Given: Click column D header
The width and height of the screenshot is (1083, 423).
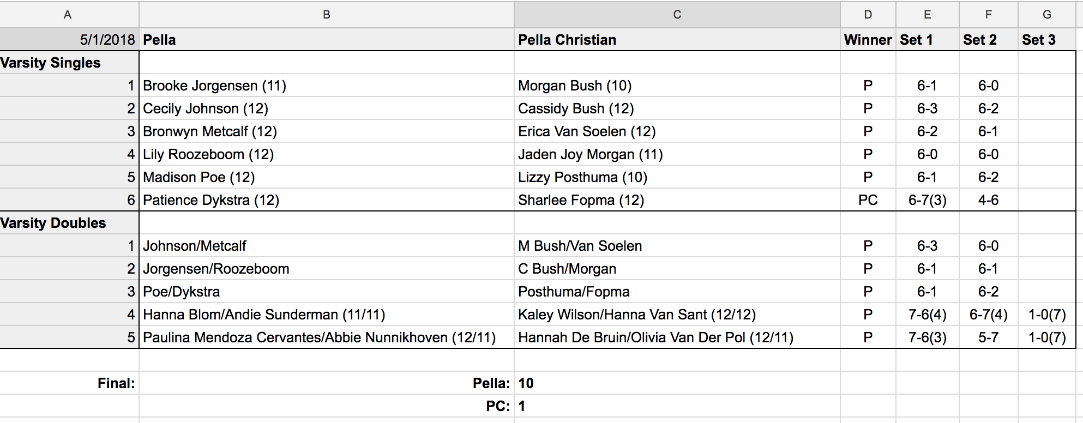Looking at the screenshot, I should (x=868, y=15).
